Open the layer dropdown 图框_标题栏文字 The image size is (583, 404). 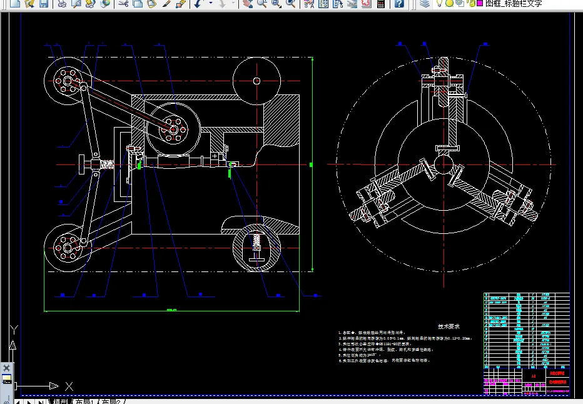(513, 3)
